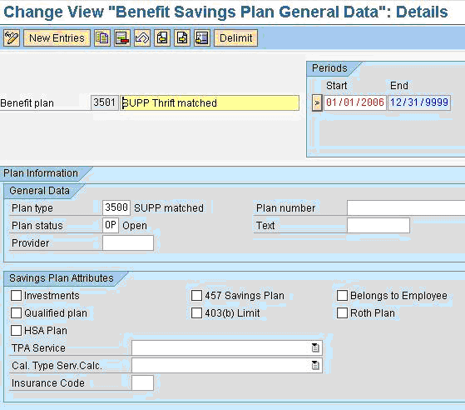Select the Plan Information tab header

41,173
